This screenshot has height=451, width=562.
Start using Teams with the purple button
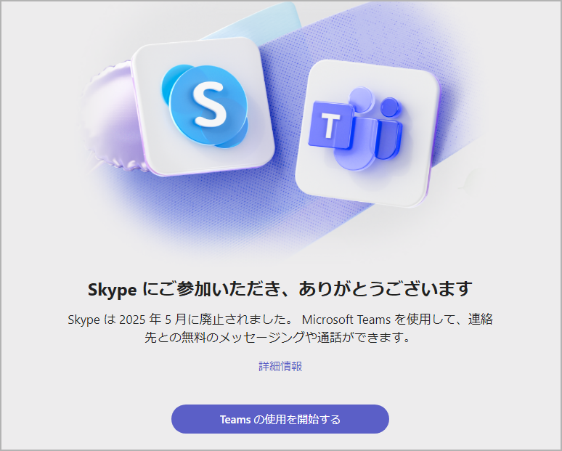[x=280, y=419]
